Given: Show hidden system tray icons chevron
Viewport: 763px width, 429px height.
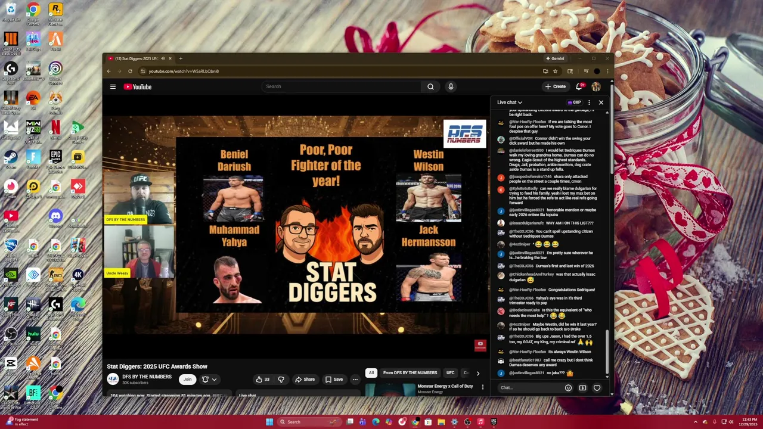Looking at the screenshot, I should point(696,422).
